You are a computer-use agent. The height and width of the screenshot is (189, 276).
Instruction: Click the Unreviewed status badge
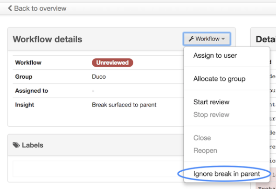point(112,62)
